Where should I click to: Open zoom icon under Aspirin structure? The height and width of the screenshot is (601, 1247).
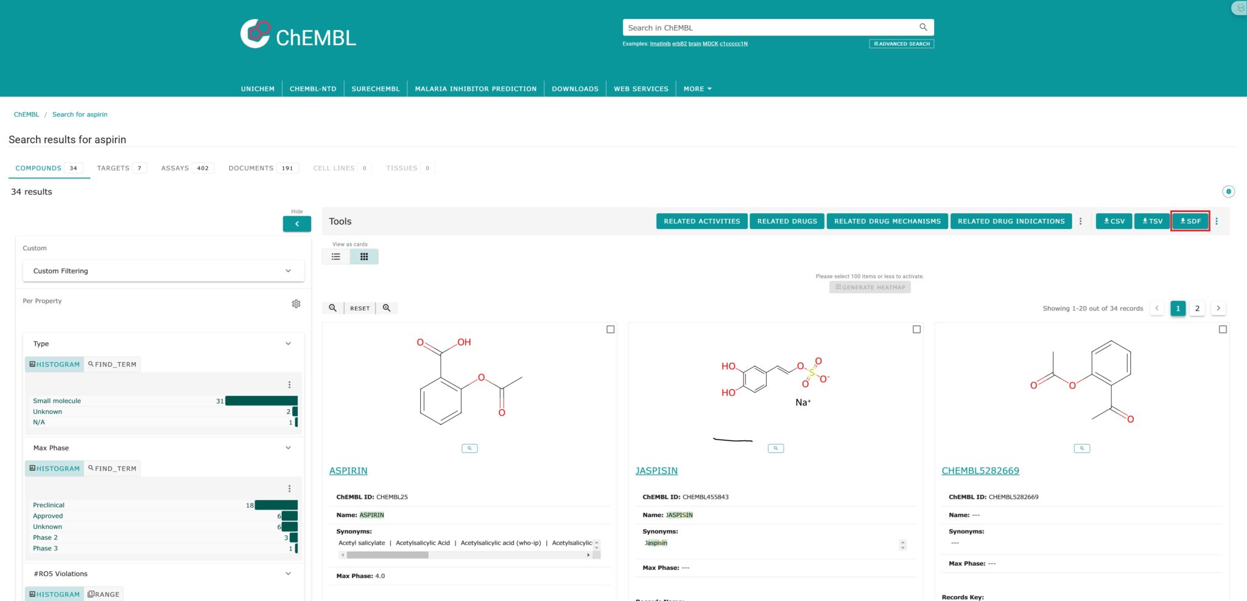pyautogui.click(x=469, y=449)
